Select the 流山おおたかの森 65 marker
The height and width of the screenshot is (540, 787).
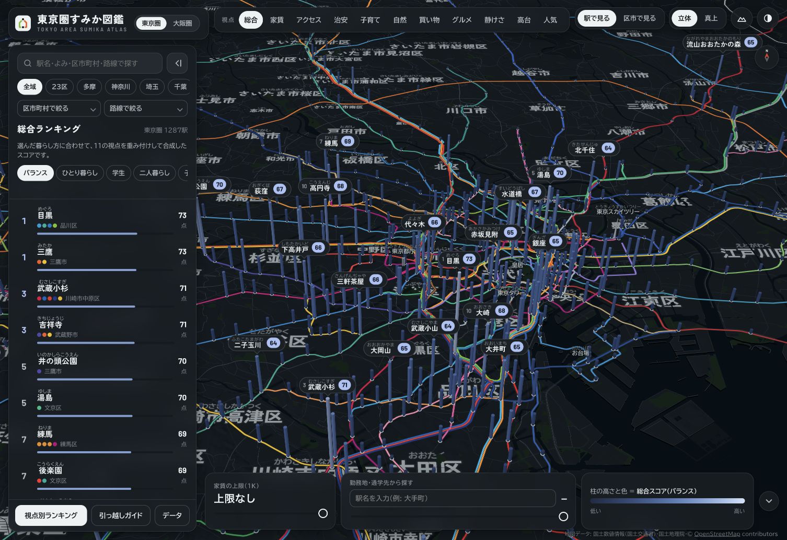(x=722, y=42)
